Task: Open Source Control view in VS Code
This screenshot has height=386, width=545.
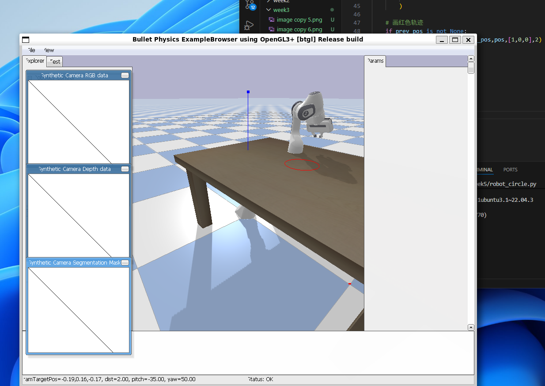Action: click(250, 5)
